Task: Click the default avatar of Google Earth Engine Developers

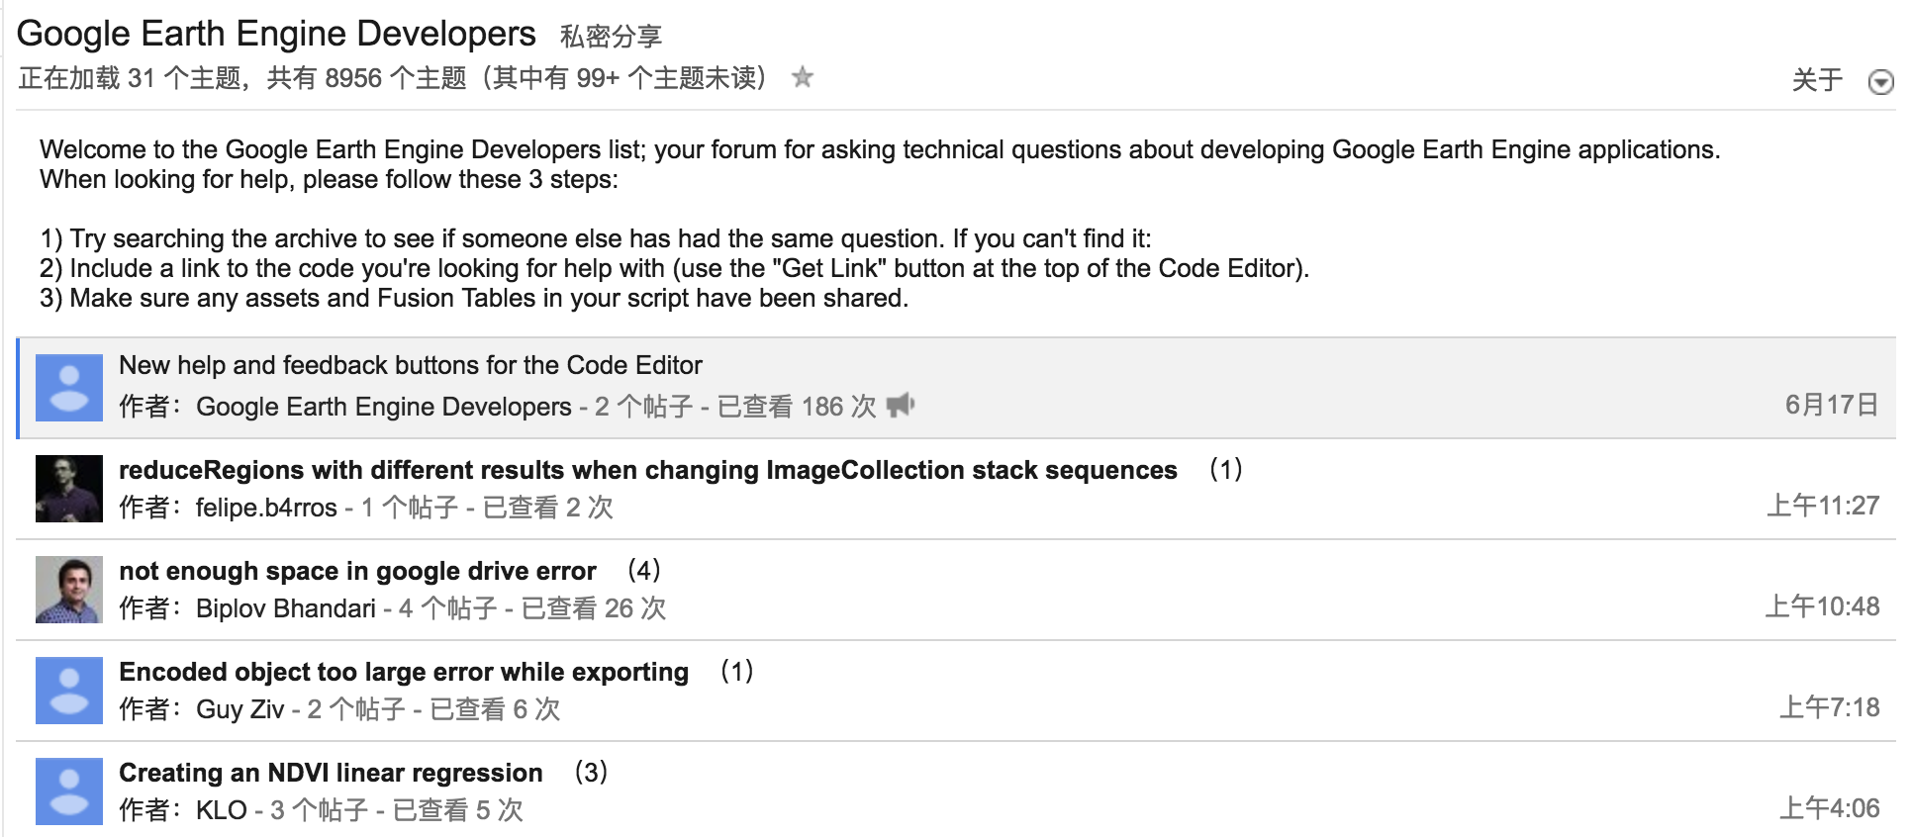Action: point(68,387)
